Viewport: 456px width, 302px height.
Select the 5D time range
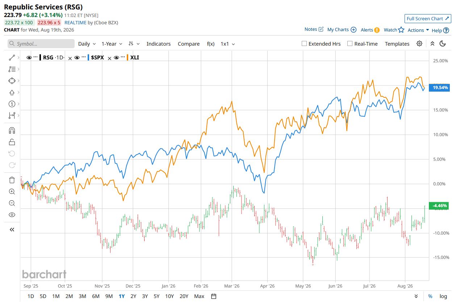point(43,296)
